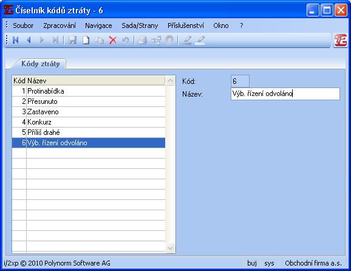Open the Navigace menu
The image size is (351, 271).
98,26
